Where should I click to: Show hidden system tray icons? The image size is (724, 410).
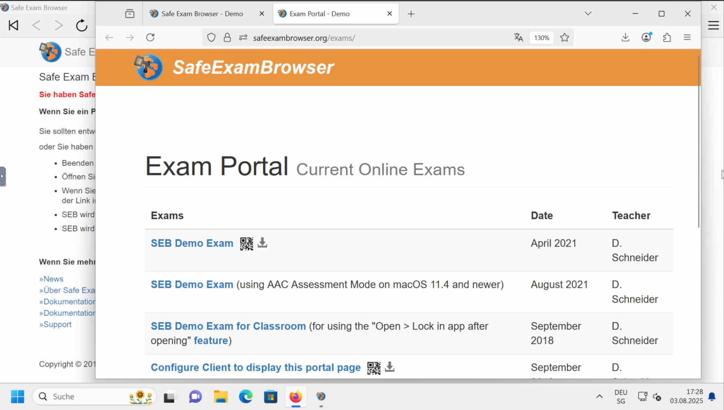[x=599, y=396]
